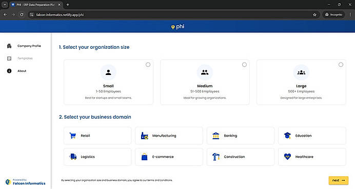The image size is (355, 189).
Task: Click the Medium card title text
Action: (x=205, y=86)
